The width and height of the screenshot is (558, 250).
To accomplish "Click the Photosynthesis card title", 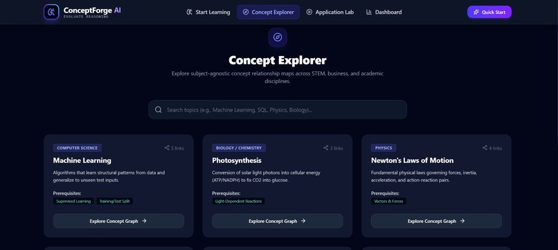I will [x=237, y=160].
